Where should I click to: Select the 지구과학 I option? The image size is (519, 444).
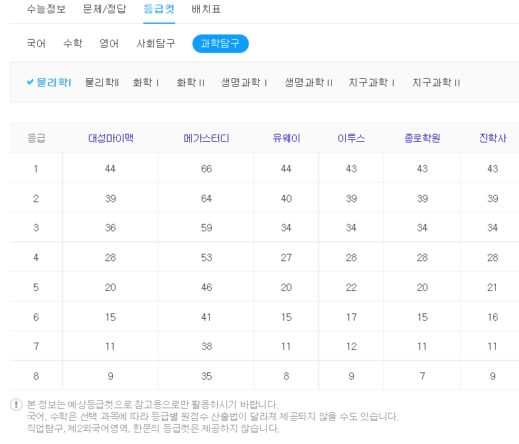pos(372,82)
